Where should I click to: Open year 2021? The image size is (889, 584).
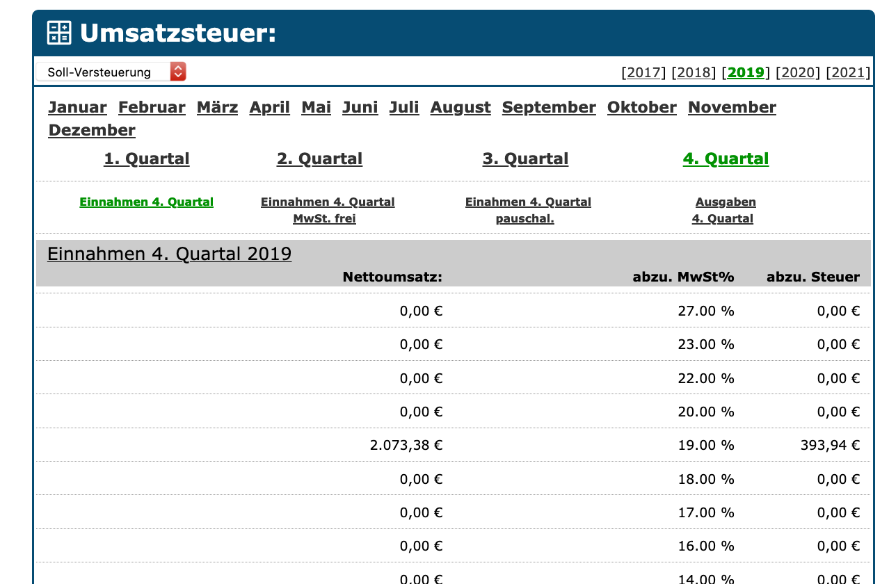coord(848,72)
